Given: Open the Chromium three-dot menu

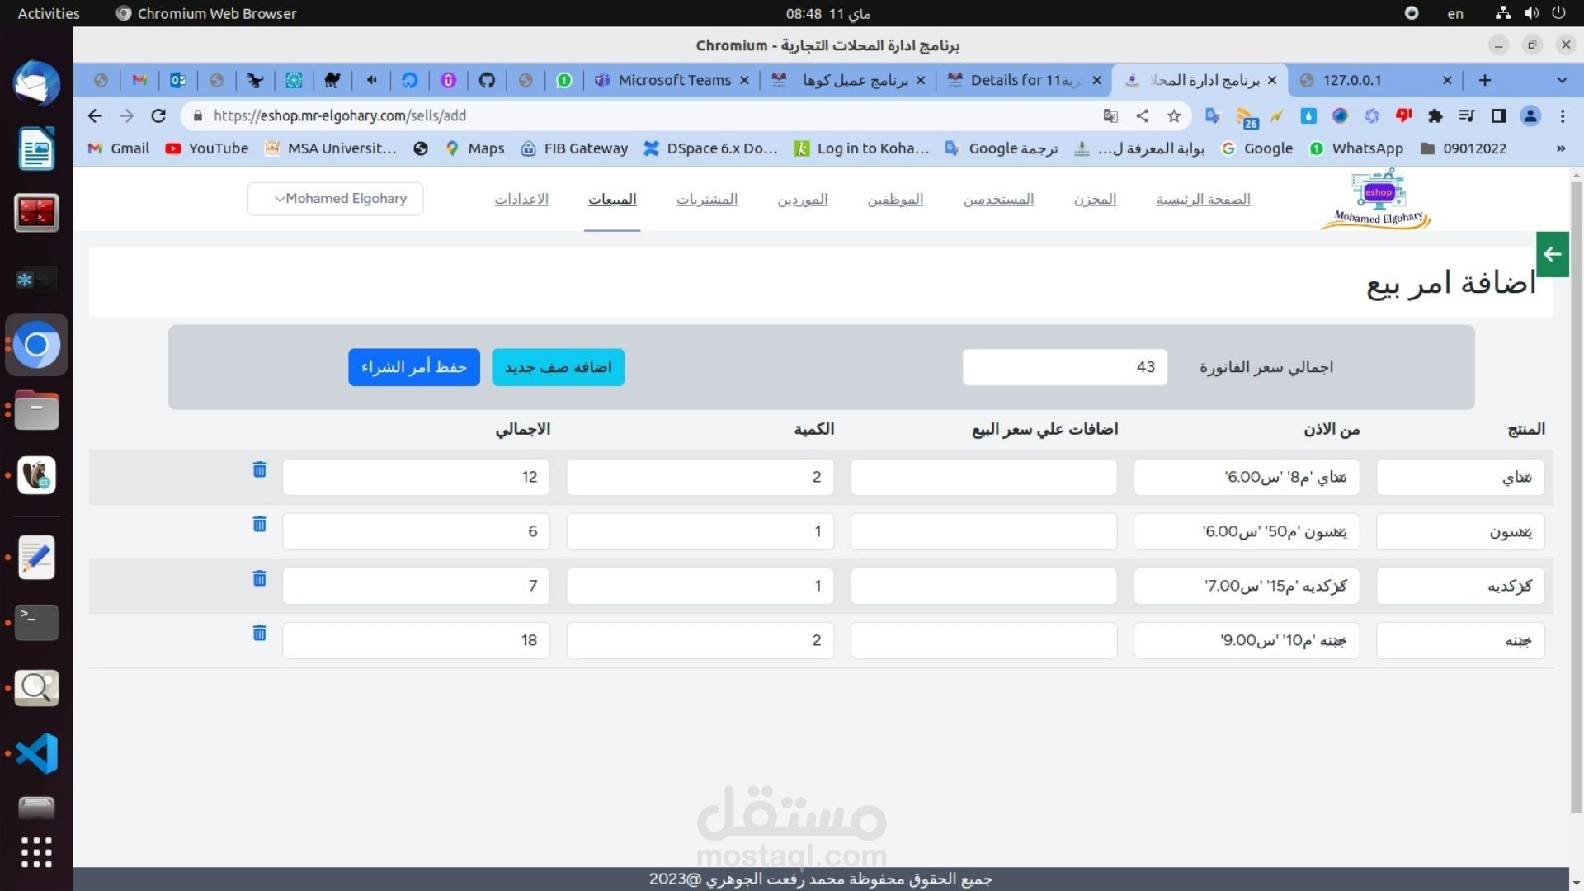Looking at the screenshot, I should click(1562, 116).
